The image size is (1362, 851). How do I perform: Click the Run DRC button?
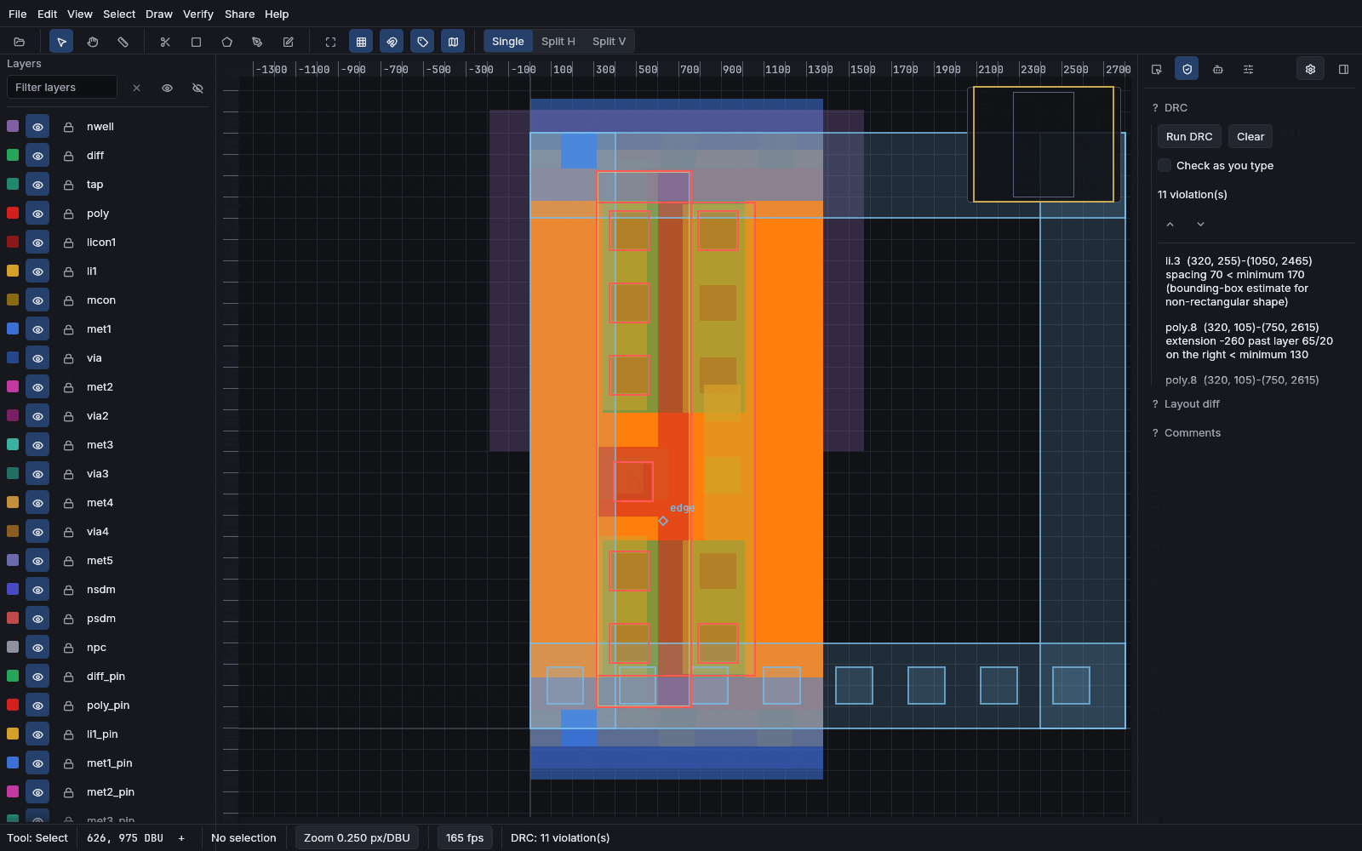[x=1189, y=136]
